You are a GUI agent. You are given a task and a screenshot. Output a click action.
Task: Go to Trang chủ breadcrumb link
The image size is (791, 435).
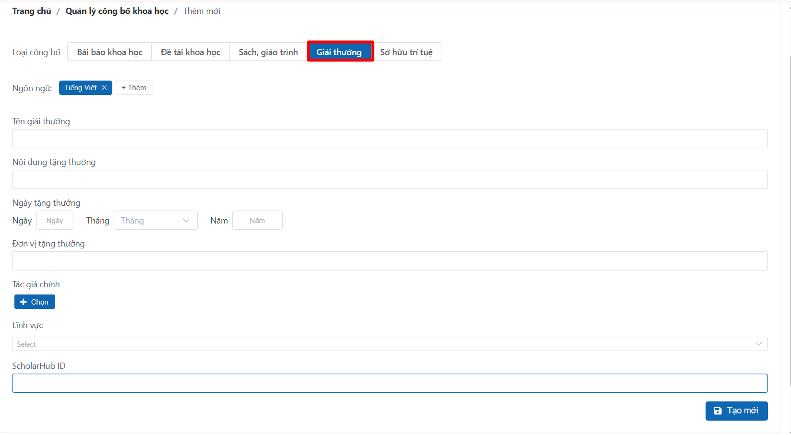click(x=32, y=11)
